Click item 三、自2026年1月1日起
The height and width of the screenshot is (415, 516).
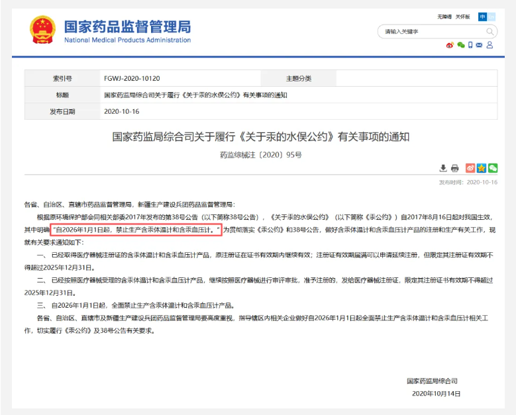(136, 306)
